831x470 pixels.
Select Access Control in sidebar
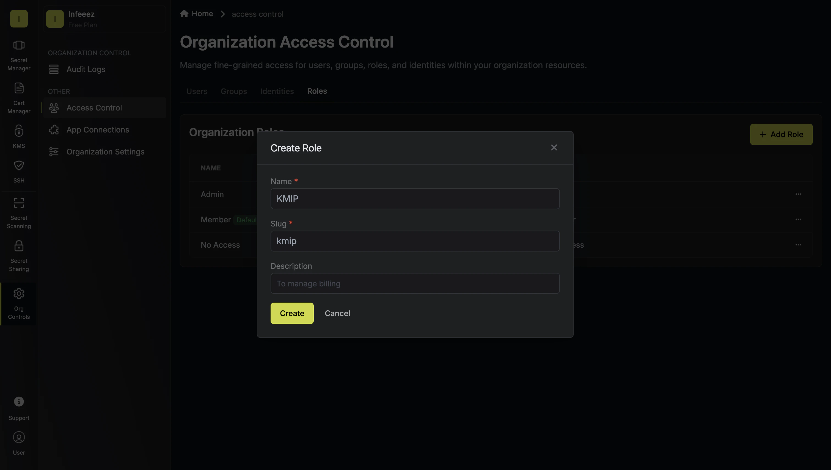click(x=104, y=108)
